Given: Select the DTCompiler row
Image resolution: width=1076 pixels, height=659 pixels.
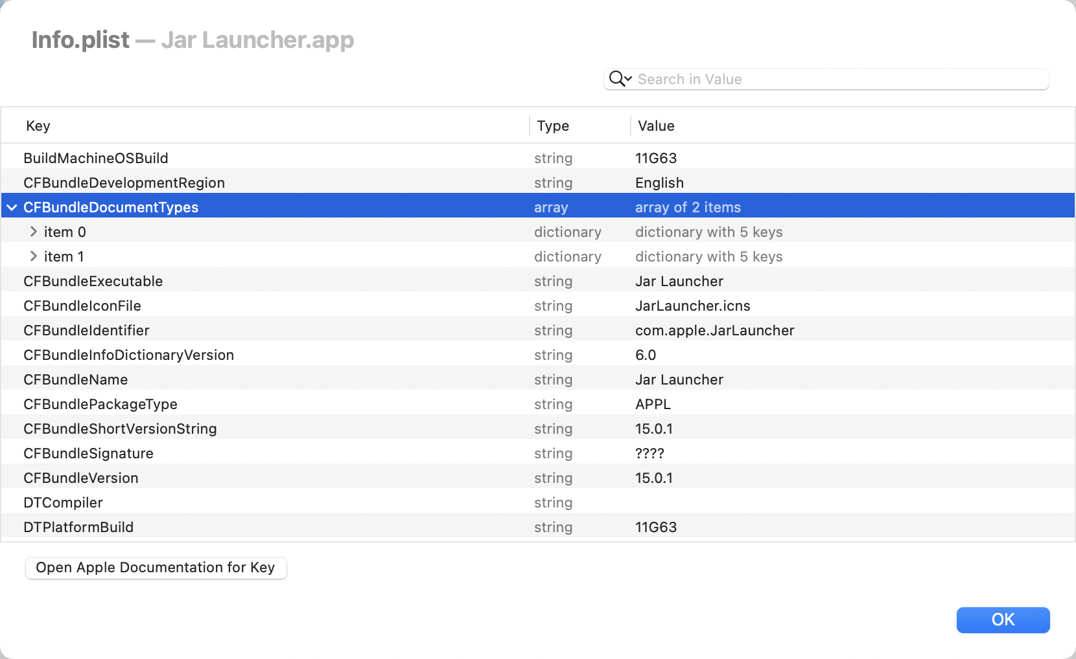Looking at the screenshot, I should 63,503.
